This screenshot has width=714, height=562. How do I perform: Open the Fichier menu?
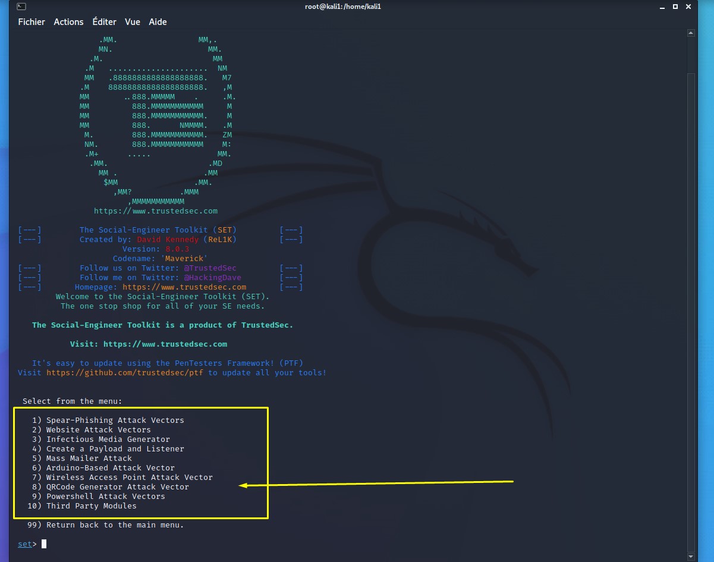pos(31,22)
